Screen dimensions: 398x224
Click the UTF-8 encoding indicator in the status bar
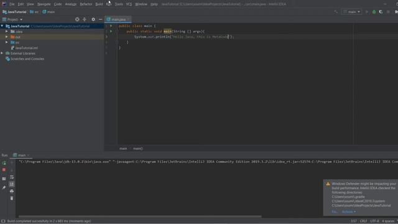point(374,221)
